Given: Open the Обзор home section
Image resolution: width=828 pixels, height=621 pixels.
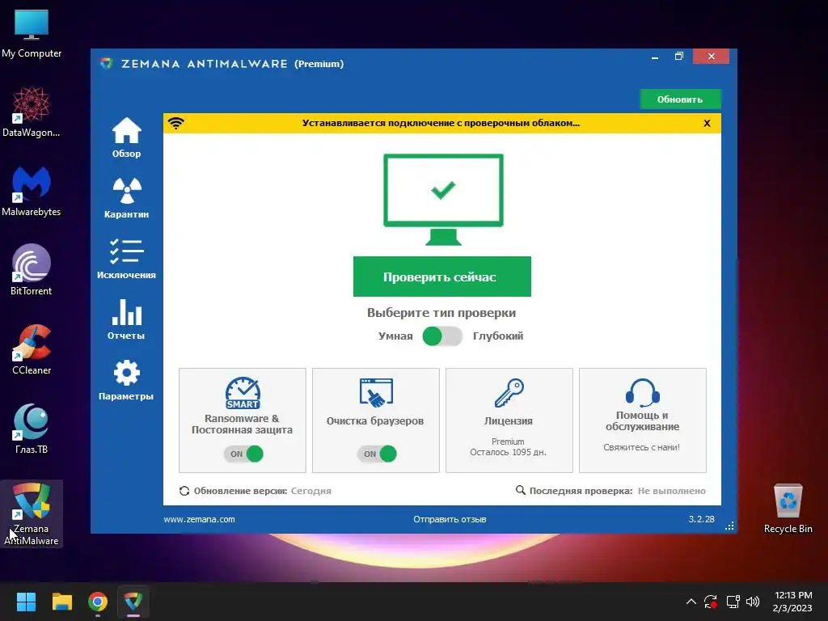Looking at the screenshot, I should [126, 137].
